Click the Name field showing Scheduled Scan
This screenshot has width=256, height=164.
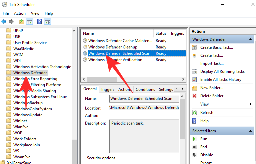144,99
